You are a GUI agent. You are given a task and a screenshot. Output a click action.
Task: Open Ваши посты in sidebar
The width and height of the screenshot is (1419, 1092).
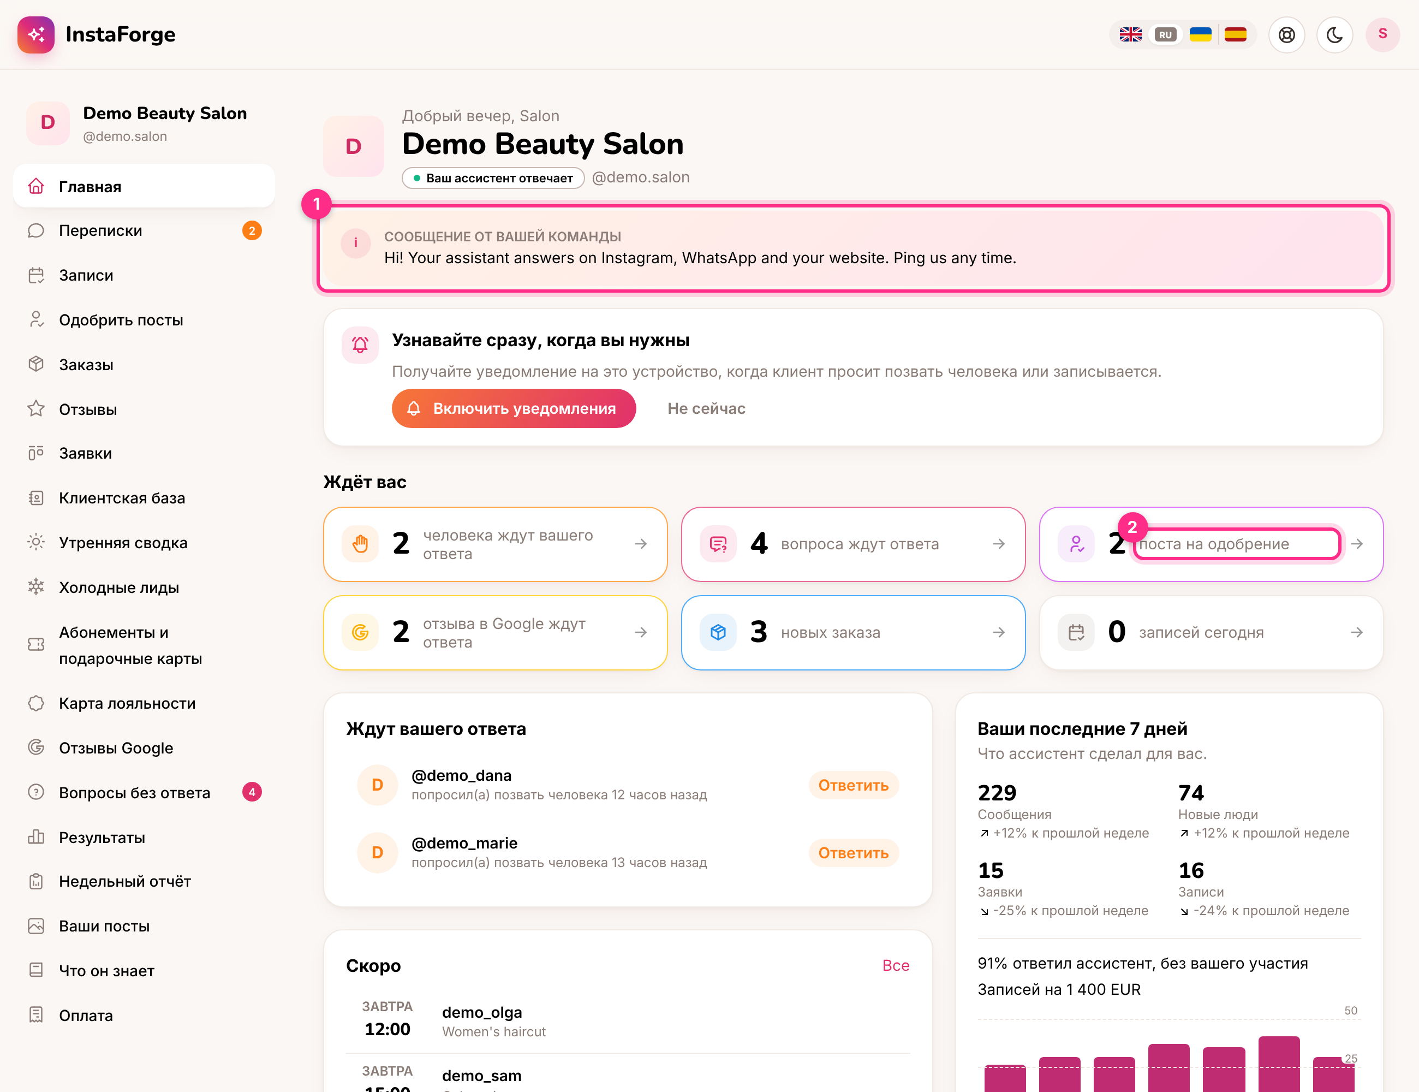pos(144,926)
